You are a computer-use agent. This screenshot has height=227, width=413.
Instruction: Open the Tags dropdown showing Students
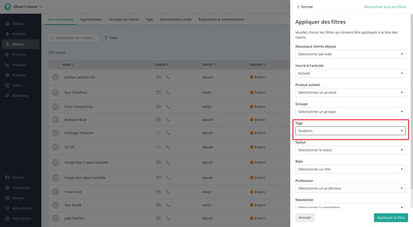[x=350, y=131]
